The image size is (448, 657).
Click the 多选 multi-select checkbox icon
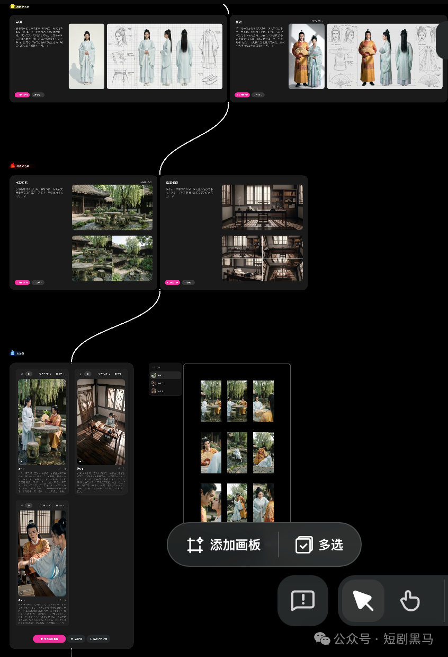[304, 545]
